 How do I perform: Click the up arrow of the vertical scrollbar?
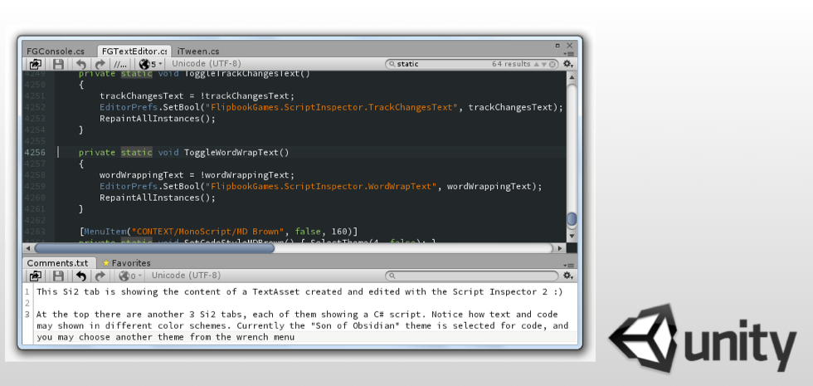[572, 78]
